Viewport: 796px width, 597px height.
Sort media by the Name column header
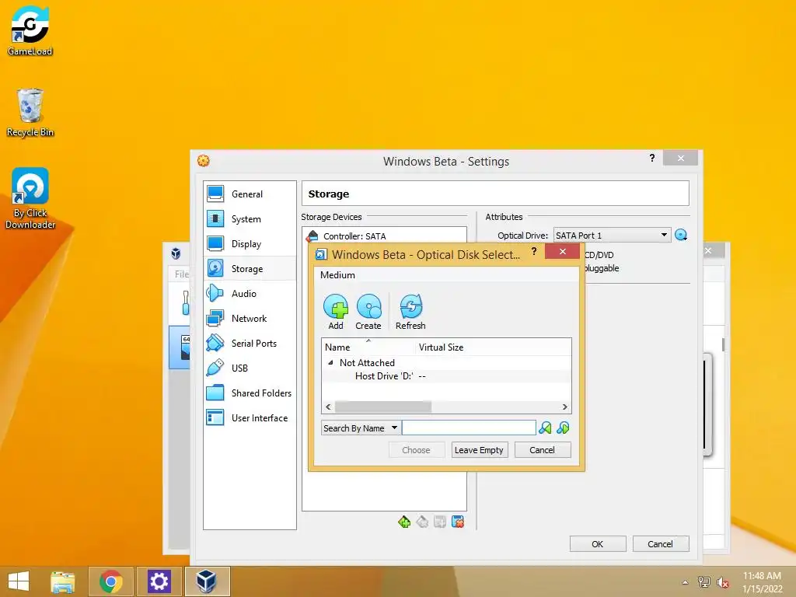[x=368, y=347]
